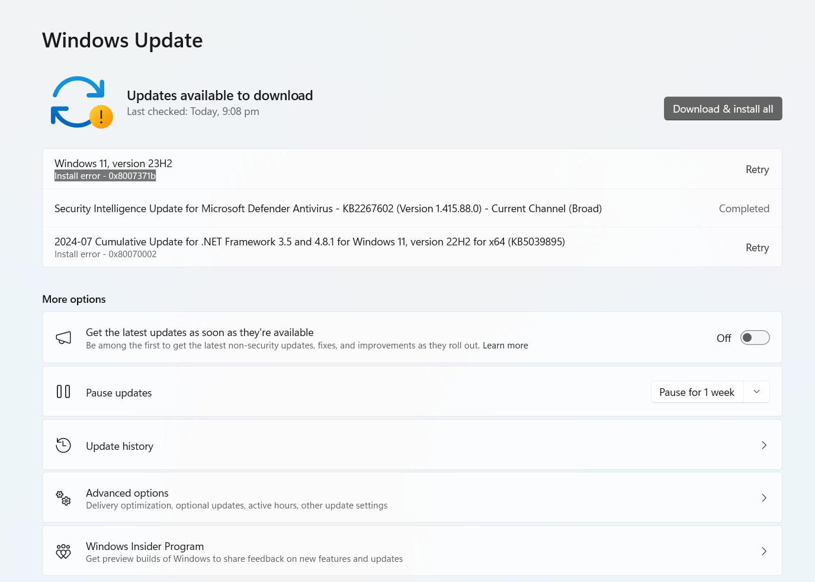
Task: Click the pause icon beside Pause updates
Action: tap(63, 392)
